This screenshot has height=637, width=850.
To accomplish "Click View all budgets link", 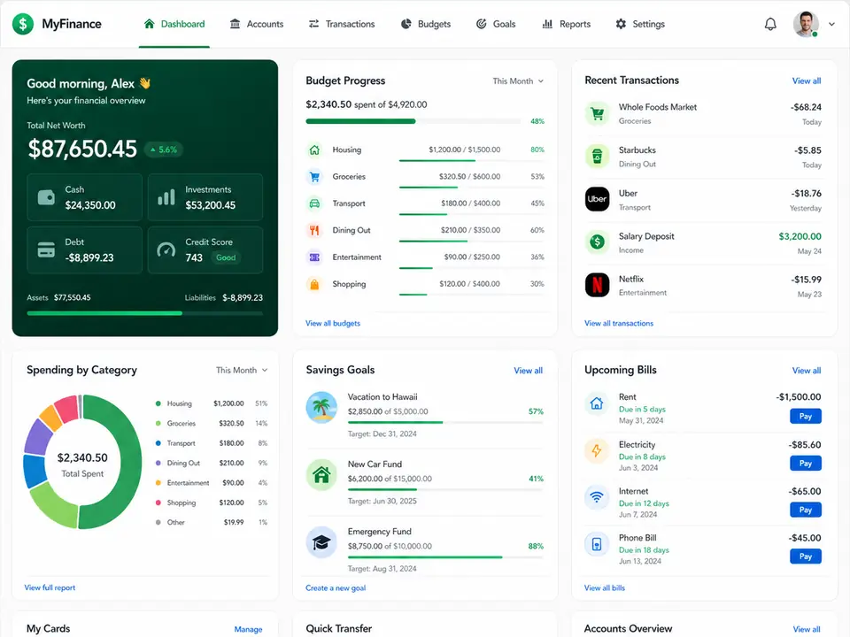I will [x=333, y=324].
